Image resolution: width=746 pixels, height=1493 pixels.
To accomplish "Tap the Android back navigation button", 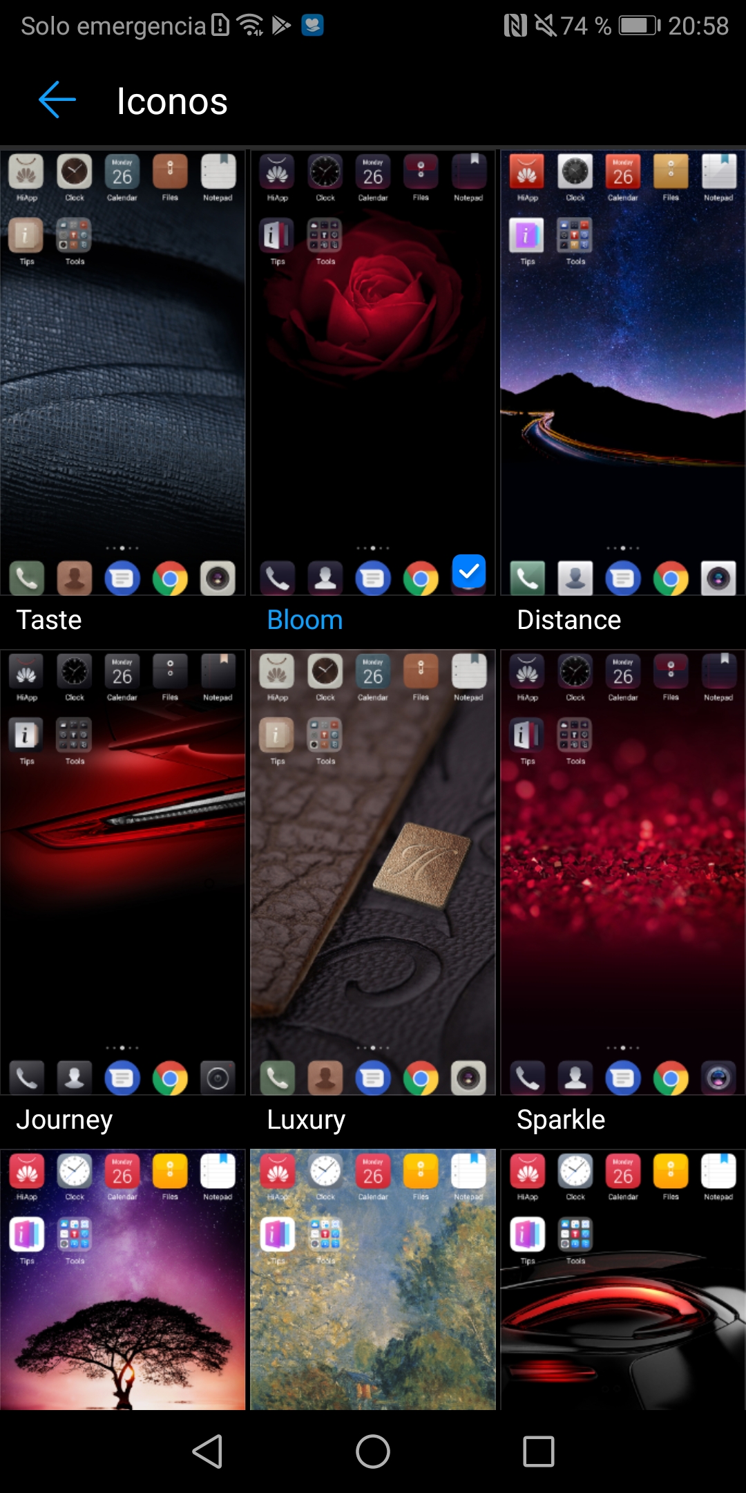I will [x=207, y=1451].
